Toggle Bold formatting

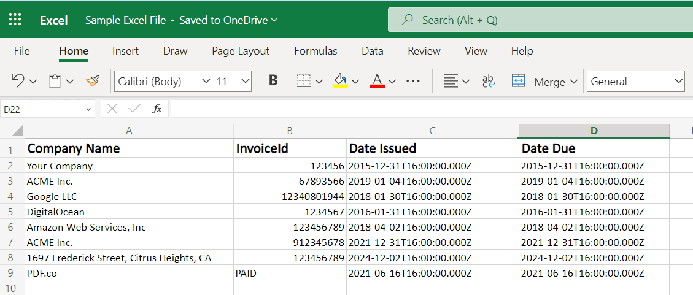click(x=273, y=80)
